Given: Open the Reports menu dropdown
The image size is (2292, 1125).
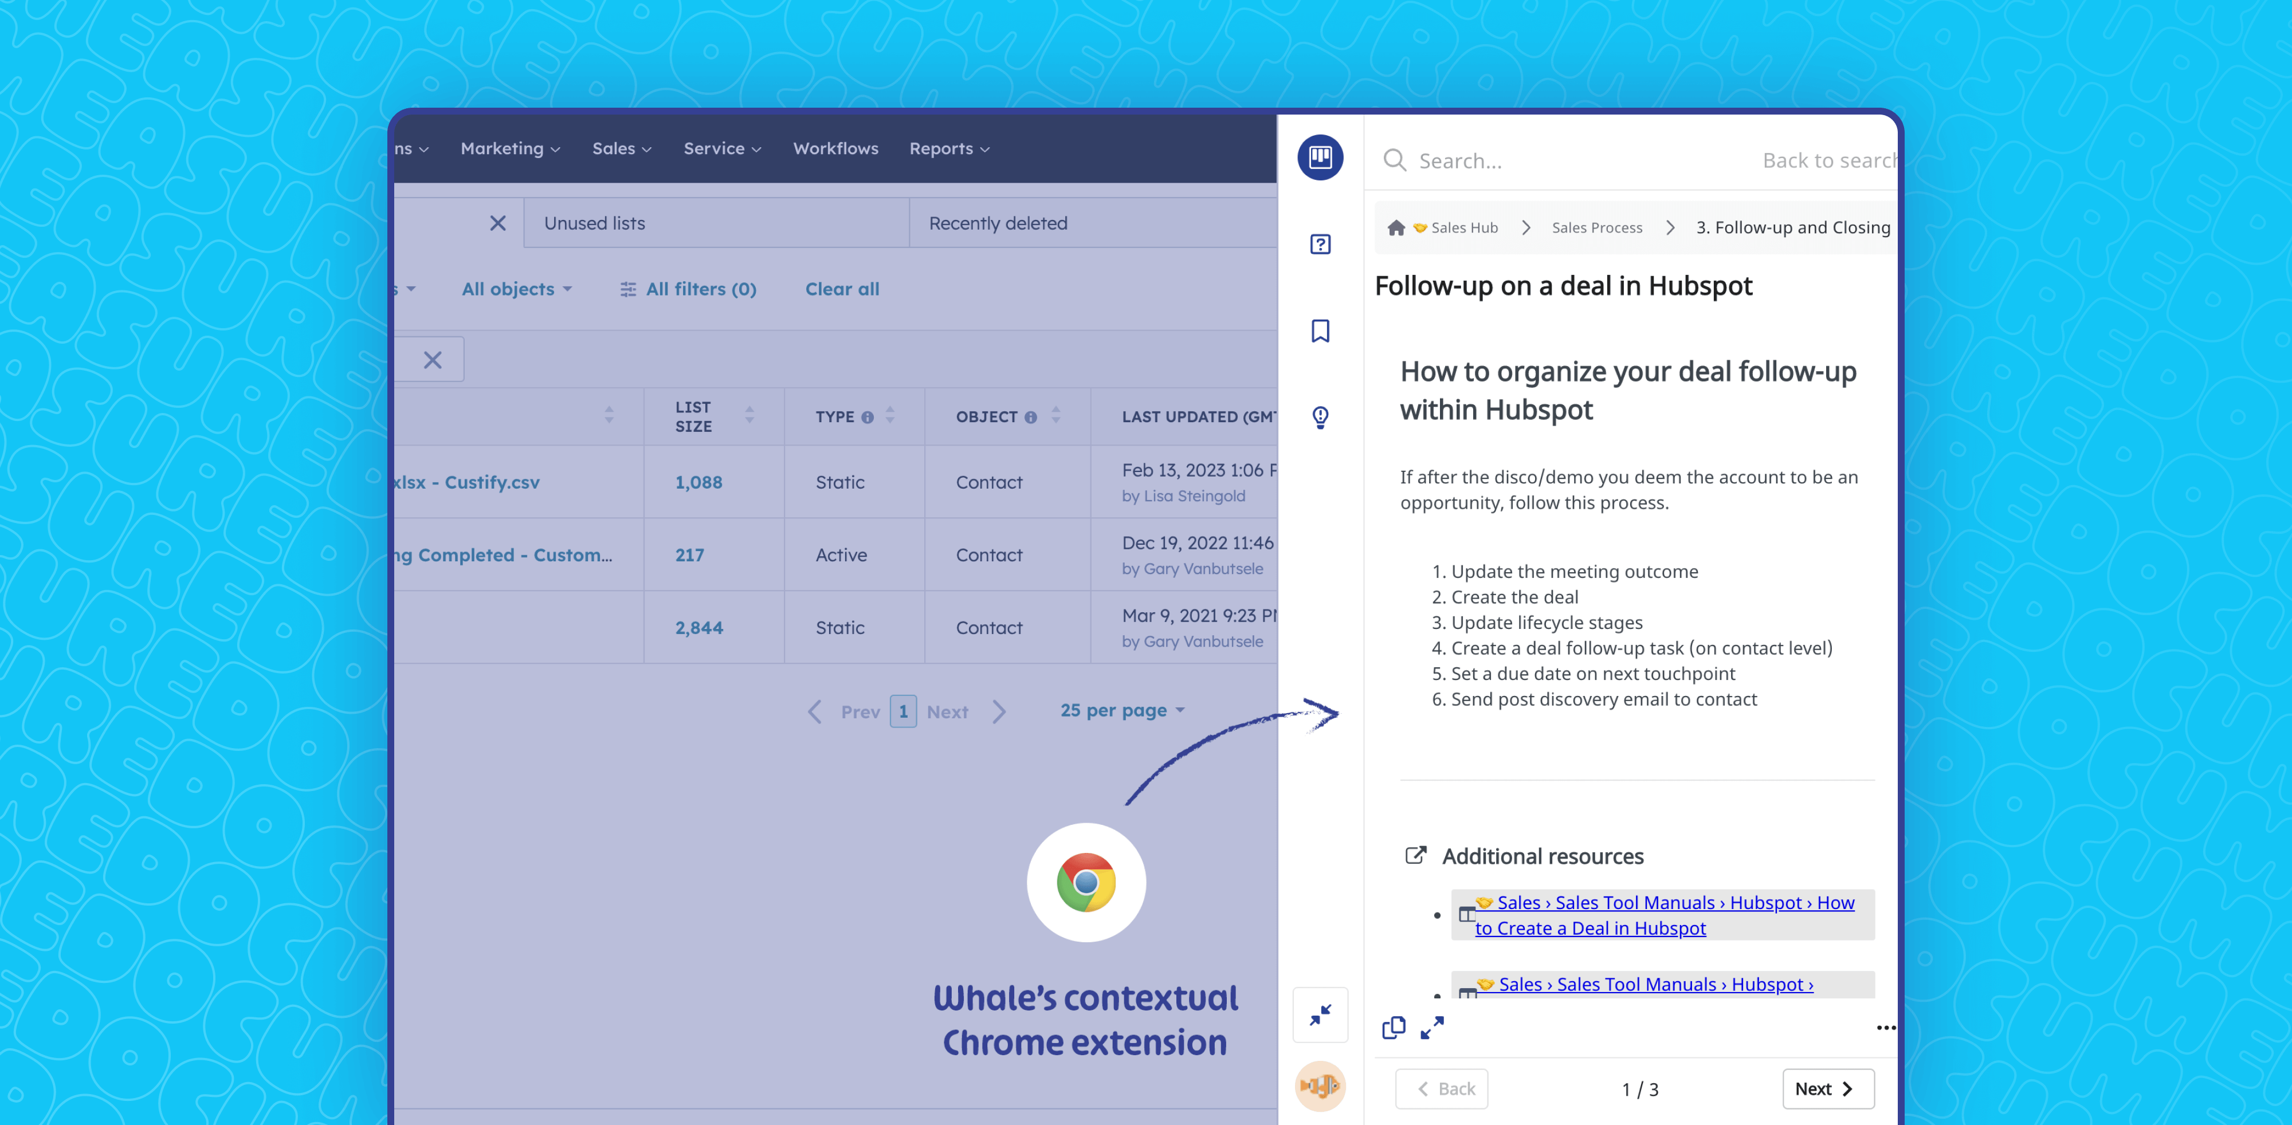Looking at the screenshot, I should 948,148.
